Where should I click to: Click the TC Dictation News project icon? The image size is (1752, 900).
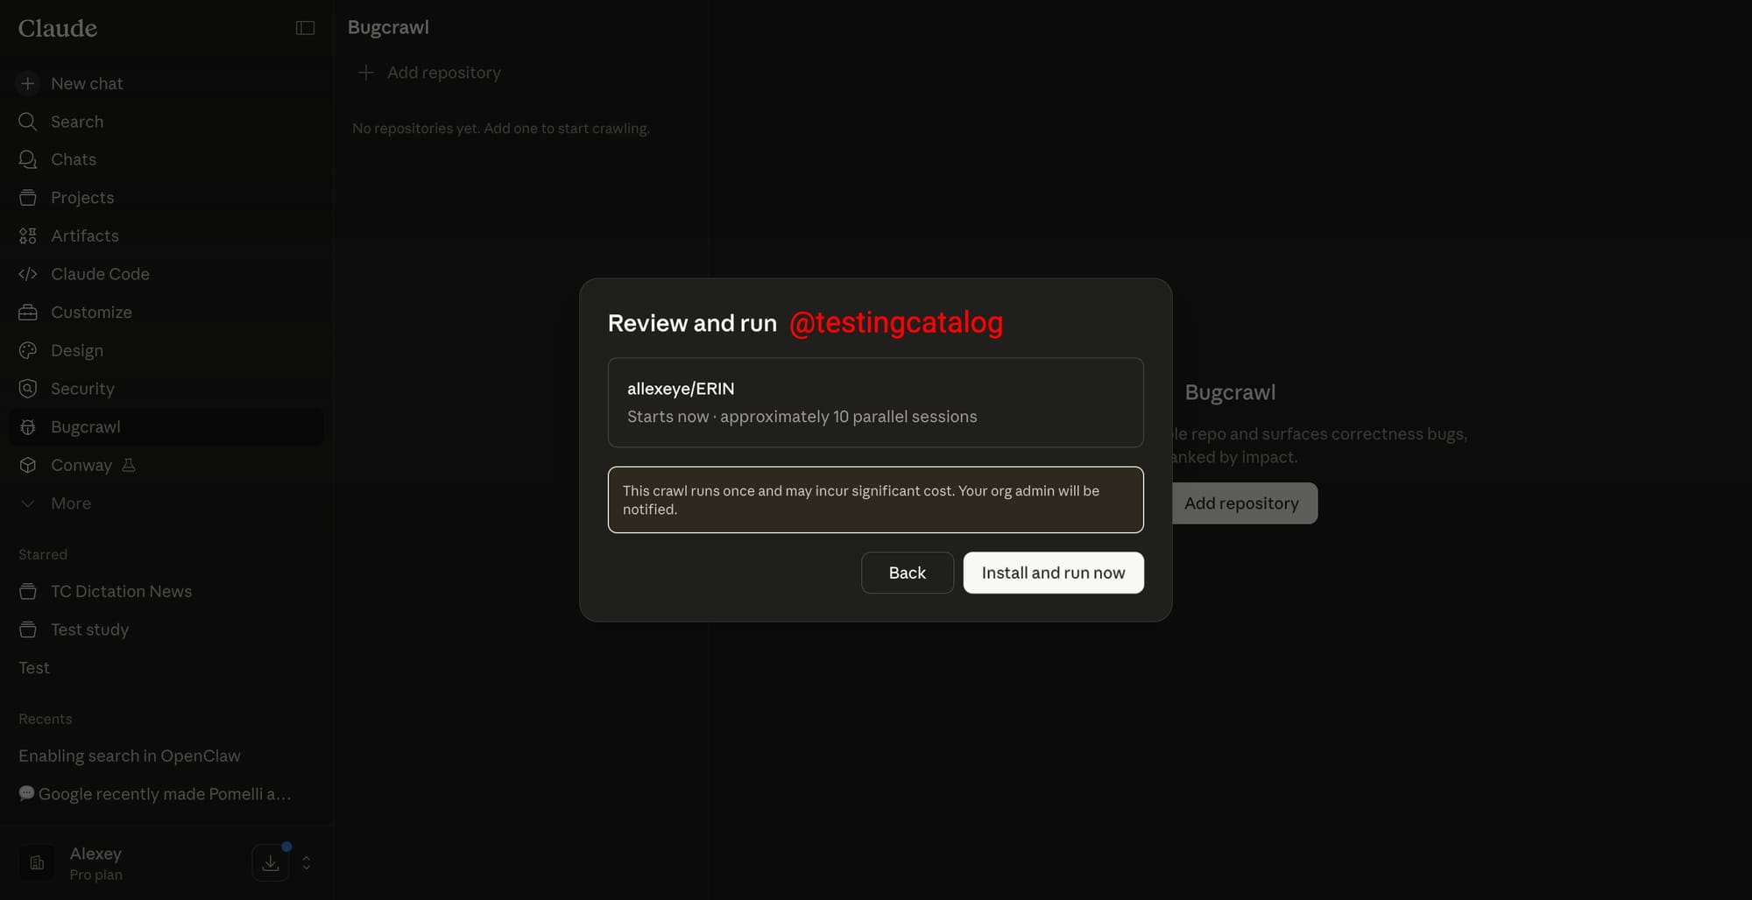tap(28, 592)
